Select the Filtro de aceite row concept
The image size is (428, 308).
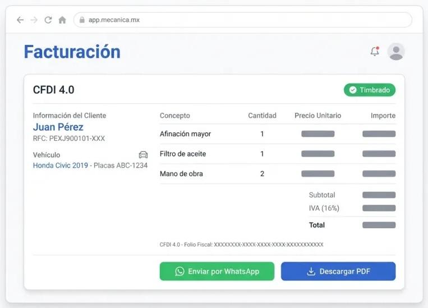(183, 154)
